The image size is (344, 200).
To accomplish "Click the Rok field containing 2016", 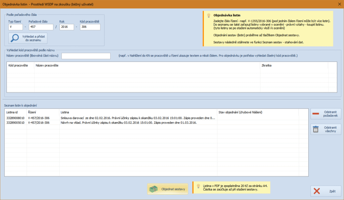I will click(x=67, y=27).
